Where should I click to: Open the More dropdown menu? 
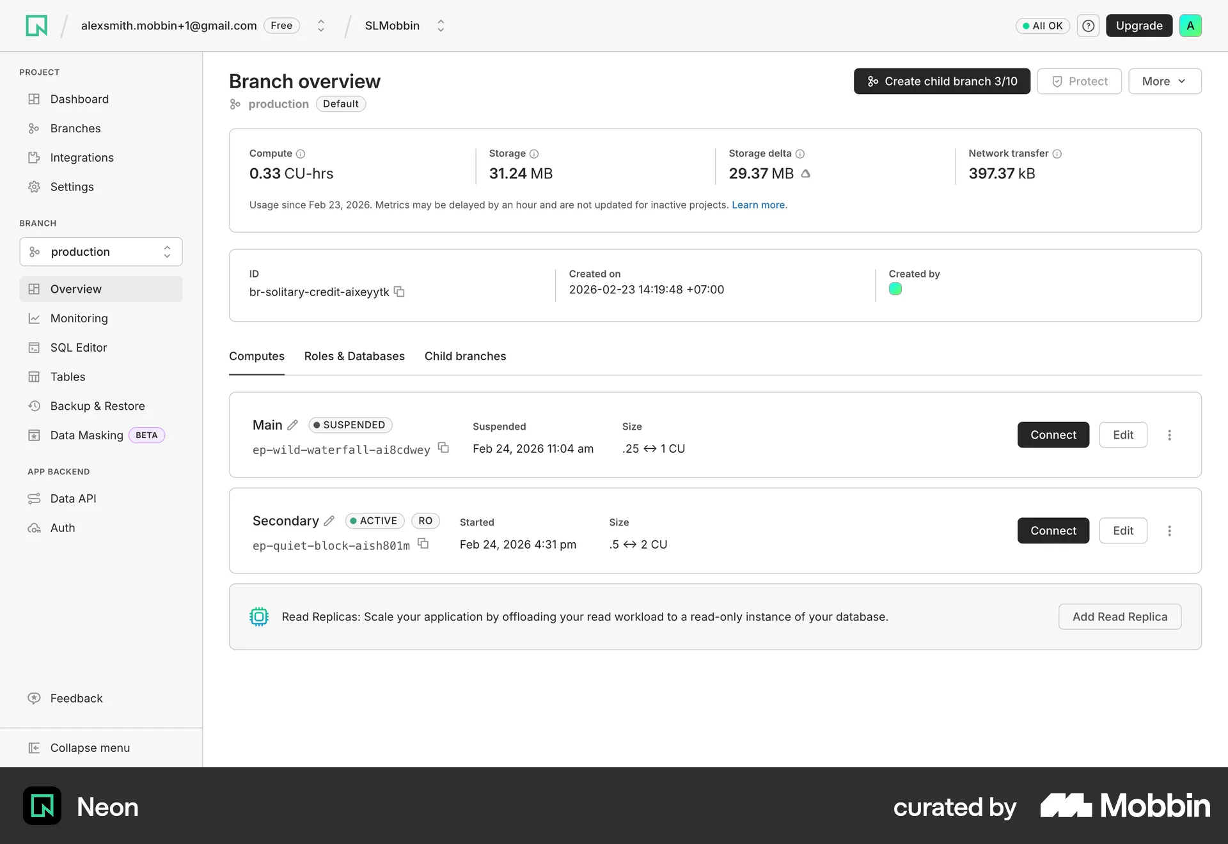pos(1165,81)
